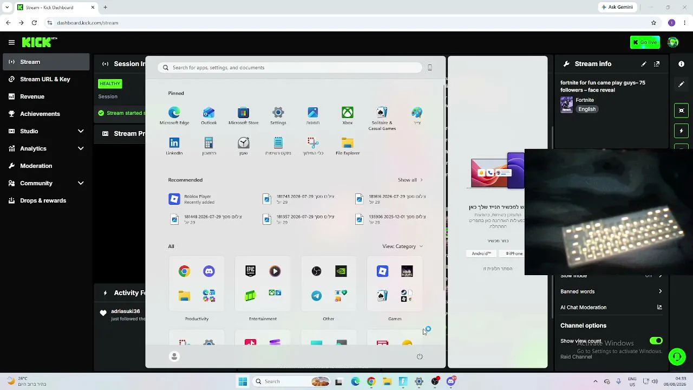Open the 181743 screenshot file in Recommended
The width and height of the screenshot is (693, 390).
coord(299,199)
